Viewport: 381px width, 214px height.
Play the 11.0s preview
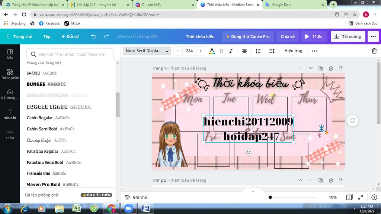pyautogui.click(x=313, y=36)
